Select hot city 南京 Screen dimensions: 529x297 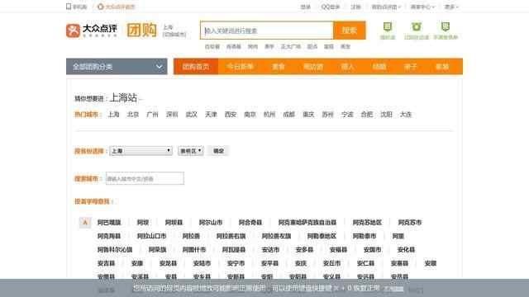click(x=250, y=115)
